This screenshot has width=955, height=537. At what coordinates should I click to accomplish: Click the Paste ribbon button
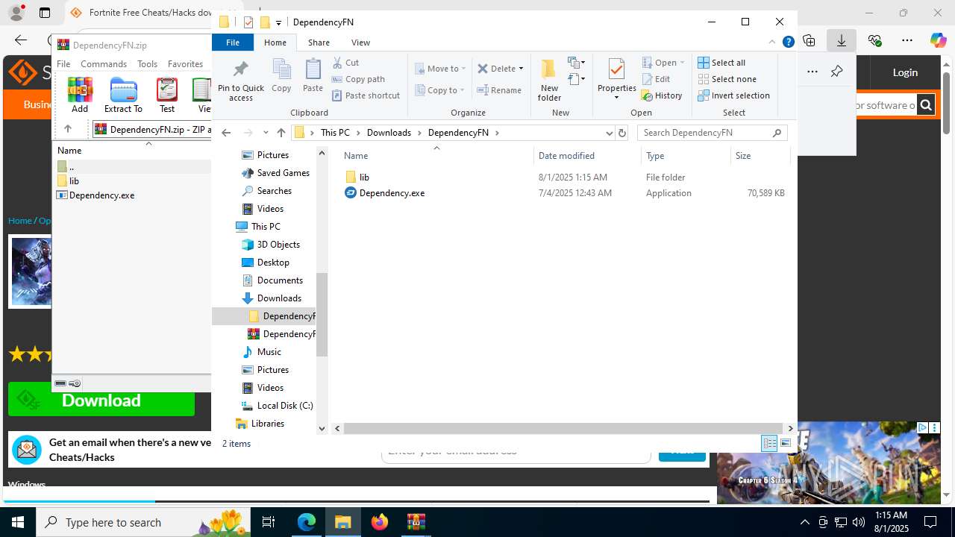(x=313, y=76)
